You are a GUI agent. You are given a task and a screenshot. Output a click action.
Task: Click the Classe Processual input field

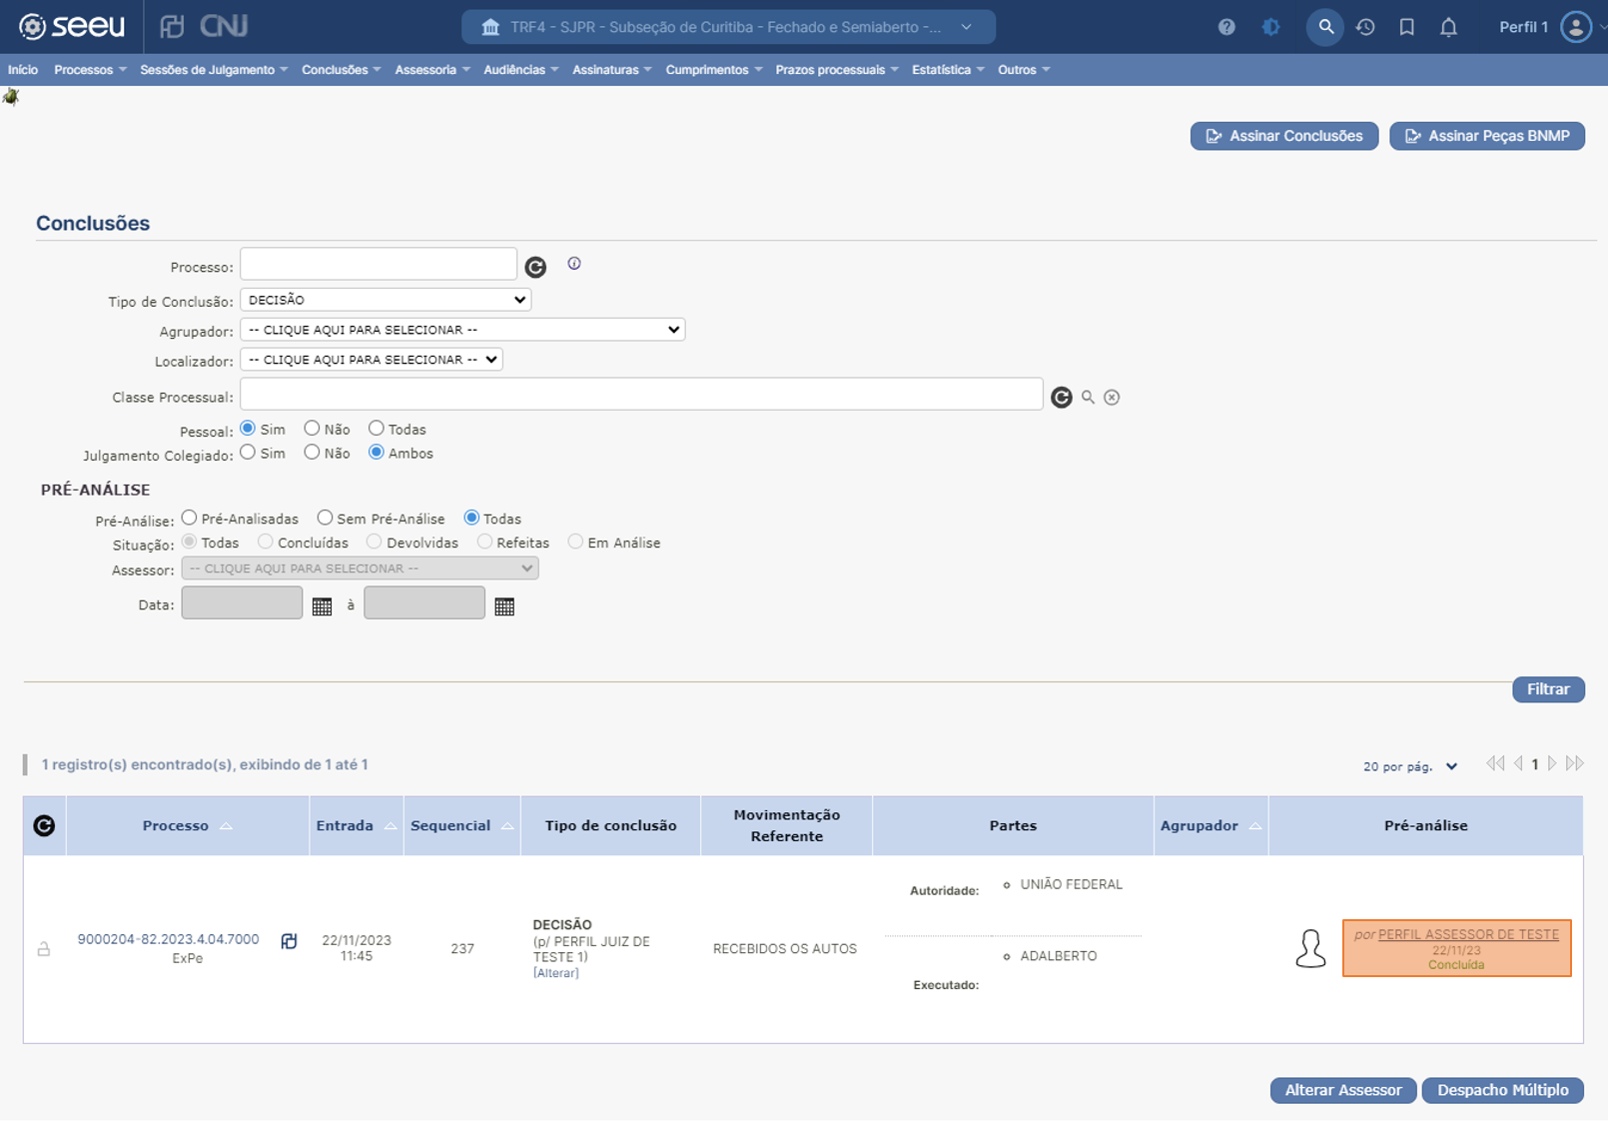[x=641, y=394]
